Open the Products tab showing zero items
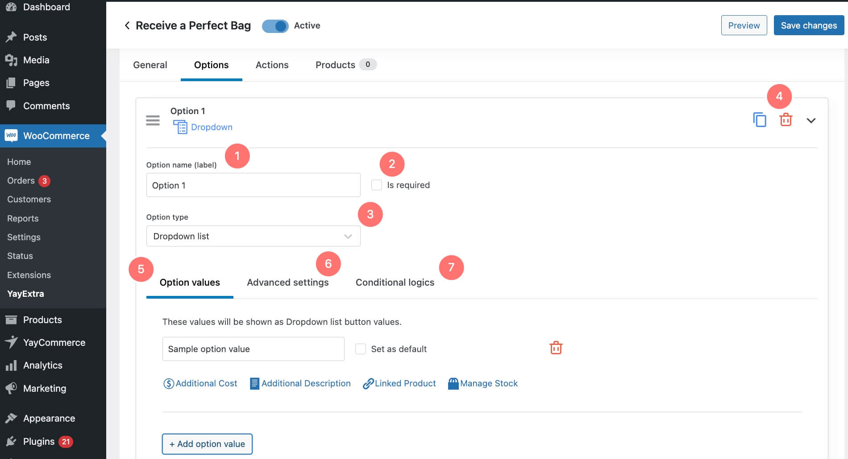Screen dimensions: 848x459 [x=335, y=65]
